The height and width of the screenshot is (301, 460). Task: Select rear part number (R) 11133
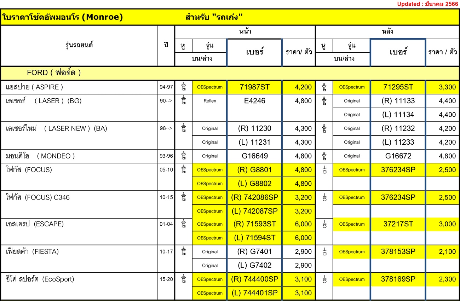pyautogui.click(x=398, y=101)
